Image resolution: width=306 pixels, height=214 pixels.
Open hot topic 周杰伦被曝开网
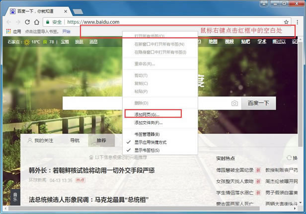pos(281,181)
